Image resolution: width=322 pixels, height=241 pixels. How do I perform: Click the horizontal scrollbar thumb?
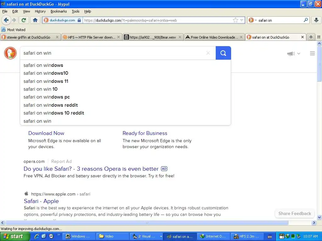pos(147,223)
